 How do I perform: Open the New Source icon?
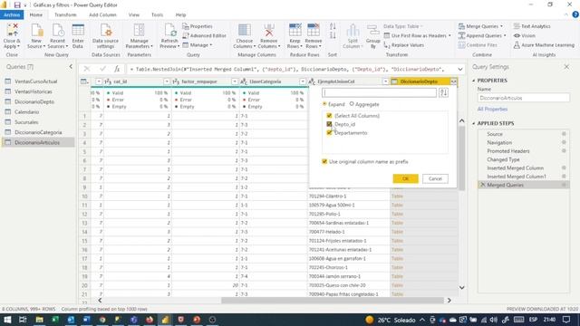tap(36, 30)
